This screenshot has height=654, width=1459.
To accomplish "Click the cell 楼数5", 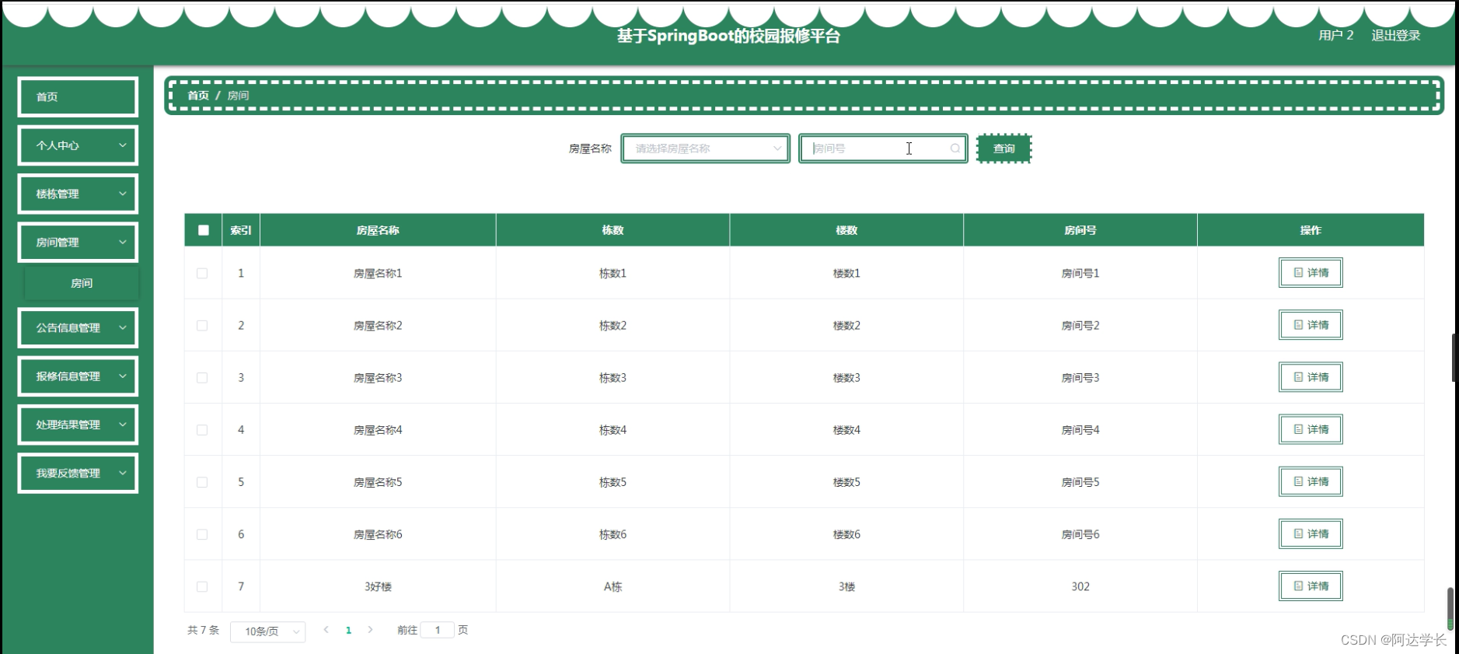I will coord(846,482).
